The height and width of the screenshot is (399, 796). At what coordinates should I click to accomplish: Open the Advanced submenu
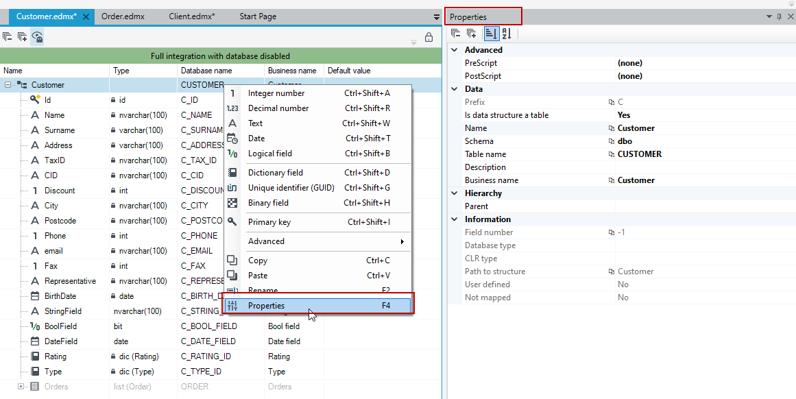coord(318,241)
